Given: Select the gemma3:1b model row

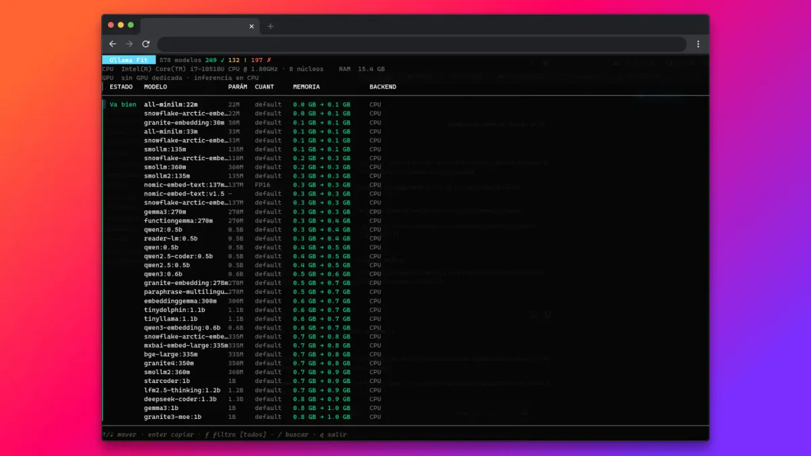Looking at the screenshot, I should pos(264,407).
